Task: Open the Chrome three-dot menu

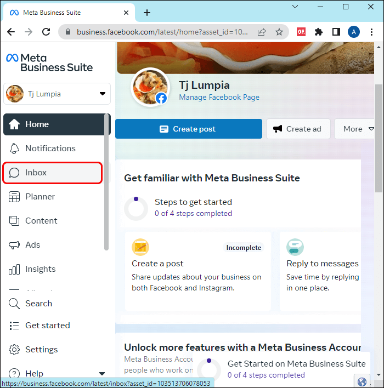Action: [371, 32]
